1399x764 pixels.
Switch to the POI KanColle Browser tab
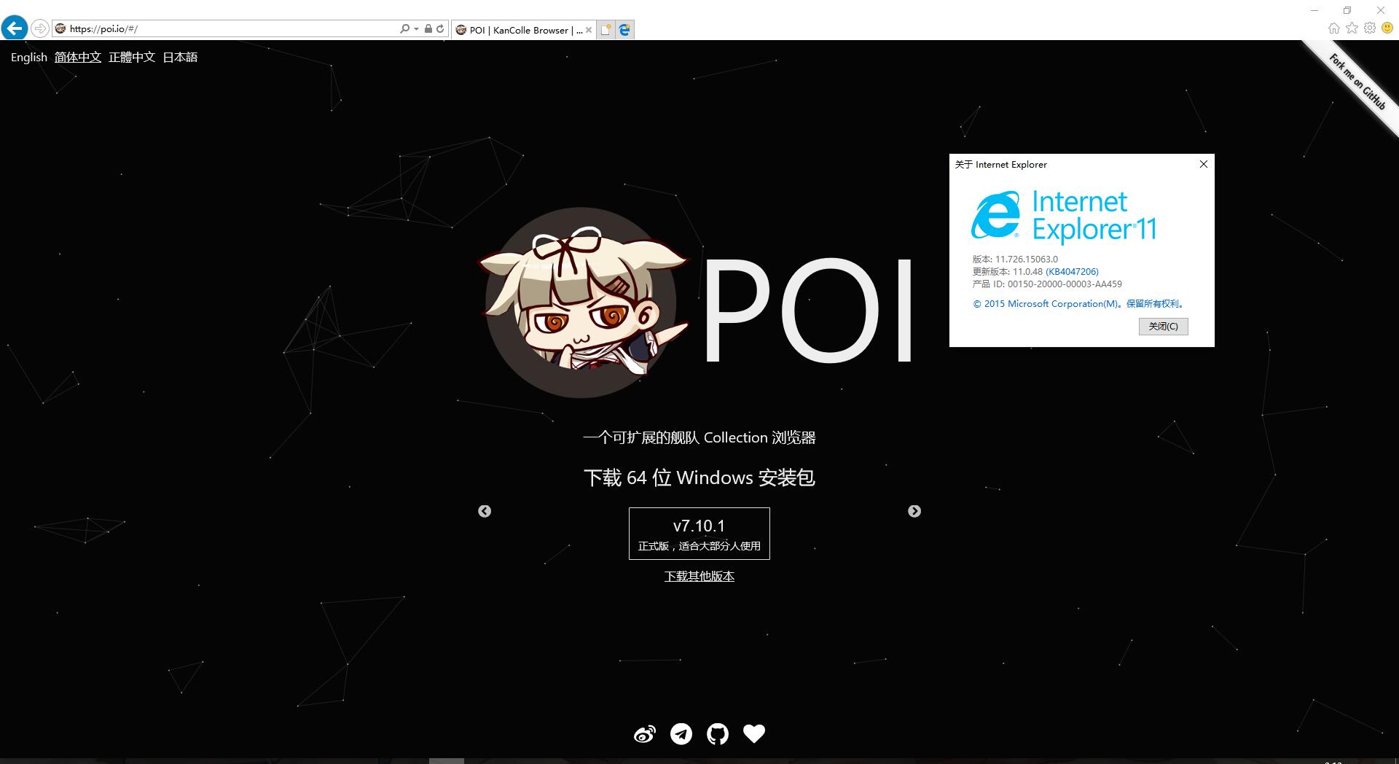point(521,30)
